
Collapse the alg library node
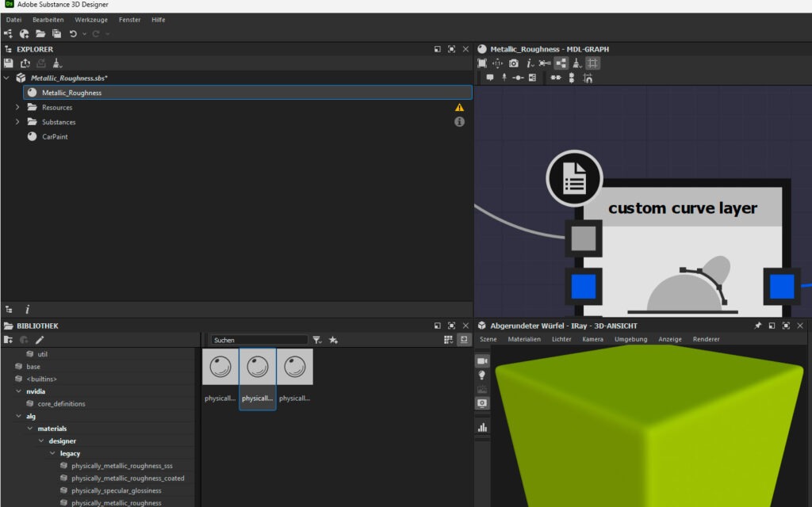tap(19, 416)
